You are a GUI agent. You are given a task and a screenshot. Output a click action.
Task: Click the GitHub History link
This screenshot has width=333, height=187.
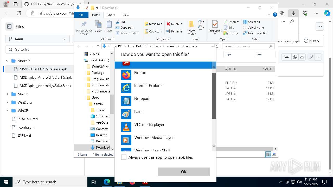(312, 41)
